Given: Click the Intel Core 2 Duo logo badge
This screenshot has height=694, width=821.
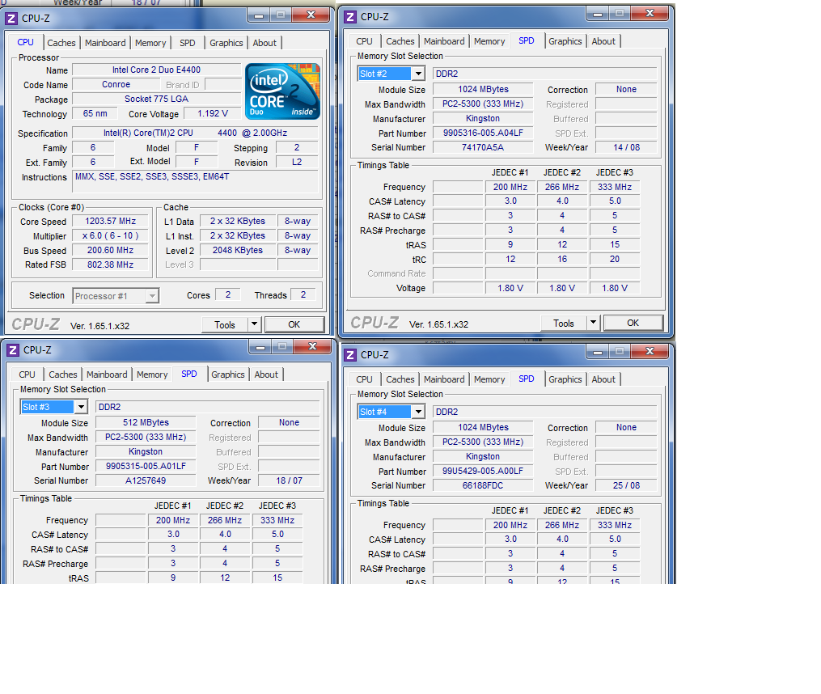Looking at the screenshot, I should tap(282, 91).
